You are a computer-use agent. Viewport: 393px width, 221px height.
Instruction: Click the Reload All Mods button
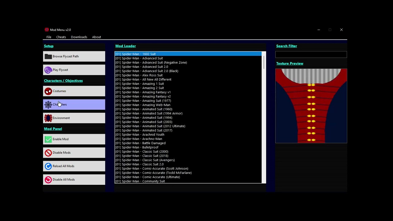click(x=74, y=166)
